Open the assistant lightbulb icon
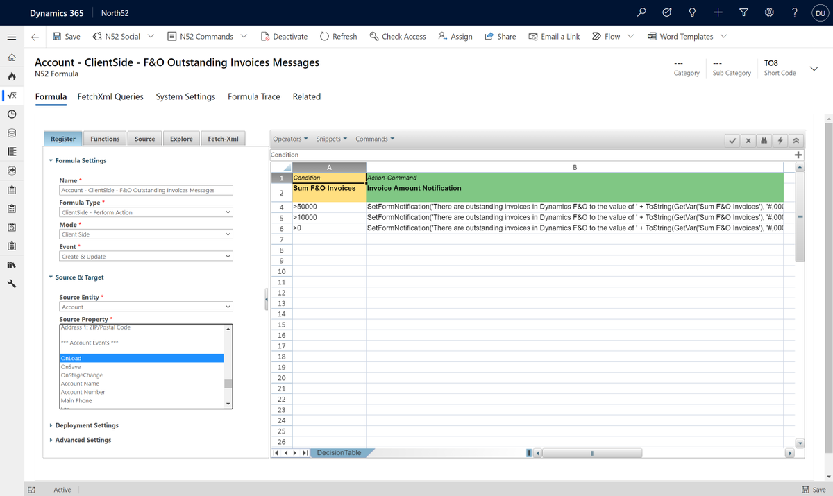 tap(692, 12)
